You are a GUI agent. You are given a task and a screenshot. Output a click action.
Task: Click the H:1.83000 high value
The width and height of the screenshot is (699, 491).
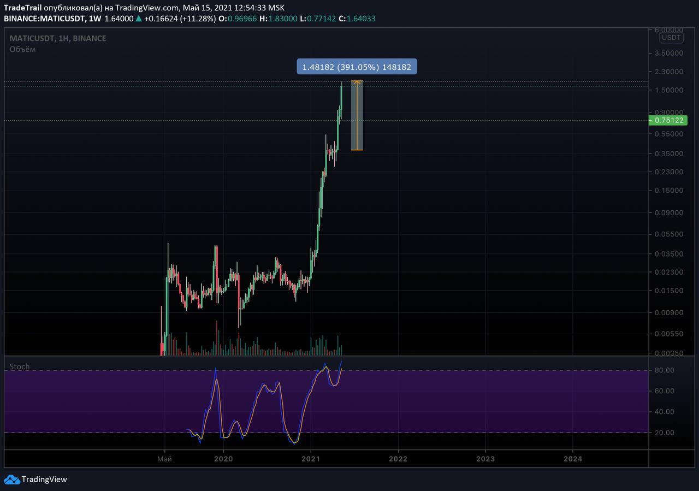click(x=279, y=19)
